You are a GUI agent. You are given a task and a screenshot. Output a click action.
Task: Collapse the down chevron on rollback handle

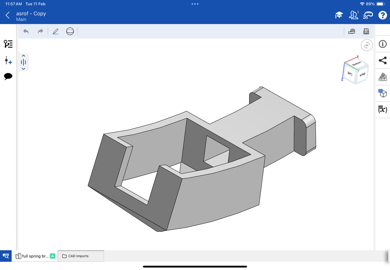23,69
